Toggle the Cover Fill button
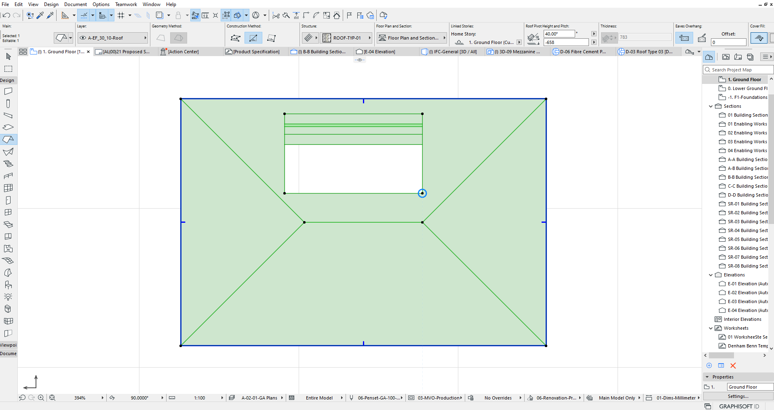The height and width of the screenshot is (410, 774). [x=759, y=38]
